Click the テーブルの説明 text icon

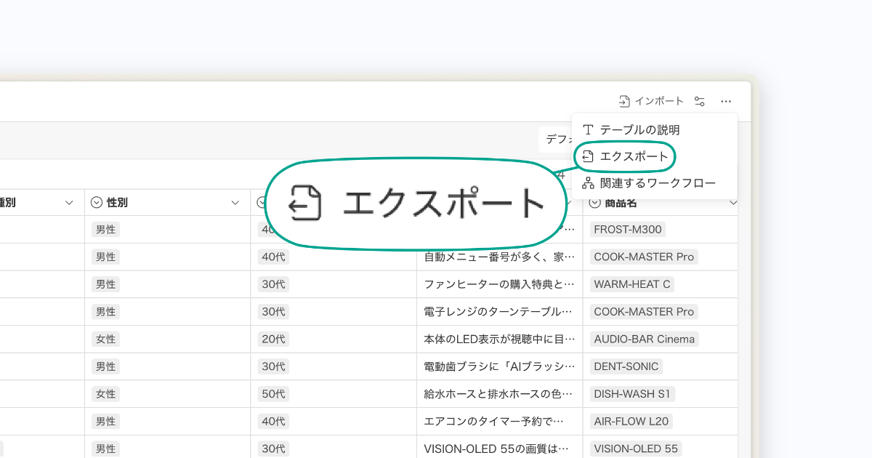(589, 129)
